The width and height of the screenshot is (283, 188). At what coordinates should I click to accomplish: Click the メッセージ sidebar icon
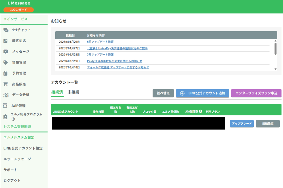[x=6, y=52]
